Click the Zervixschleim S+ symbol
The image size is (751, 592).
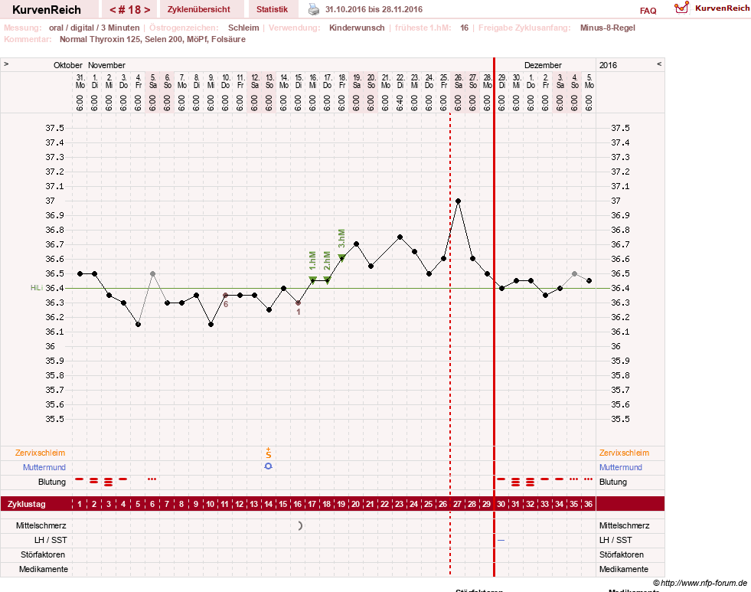pos(269,453)
